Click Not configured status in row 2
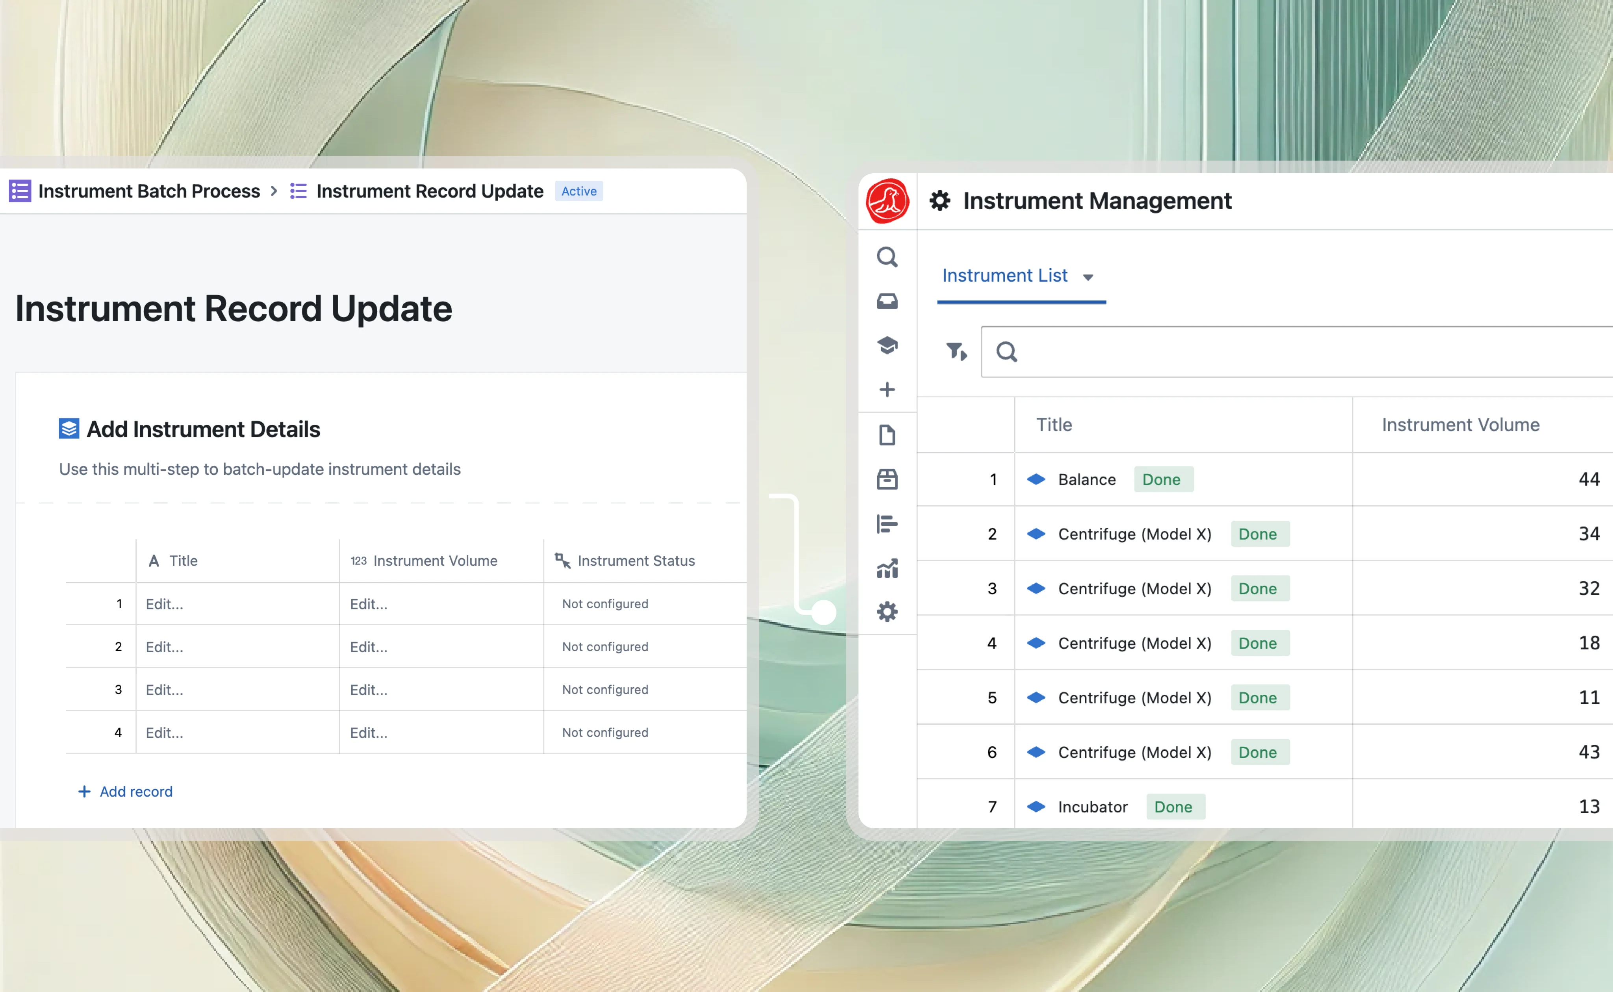 (605, 647)
